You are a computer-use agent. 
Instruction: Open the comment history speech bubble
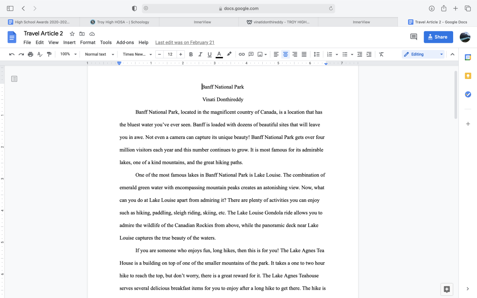click(414, 37)
